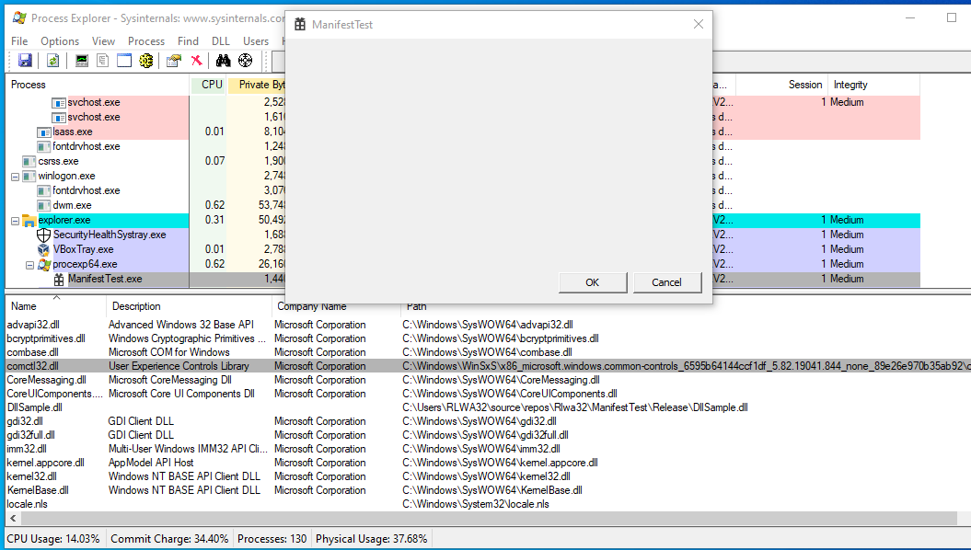Viewport: 971px width, 550px height.
Task: Click the explorer.exe folder icon
Action: [29, 220]
